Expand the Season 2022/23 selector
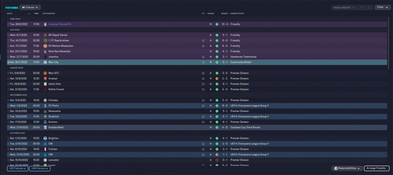 point(344,7)
